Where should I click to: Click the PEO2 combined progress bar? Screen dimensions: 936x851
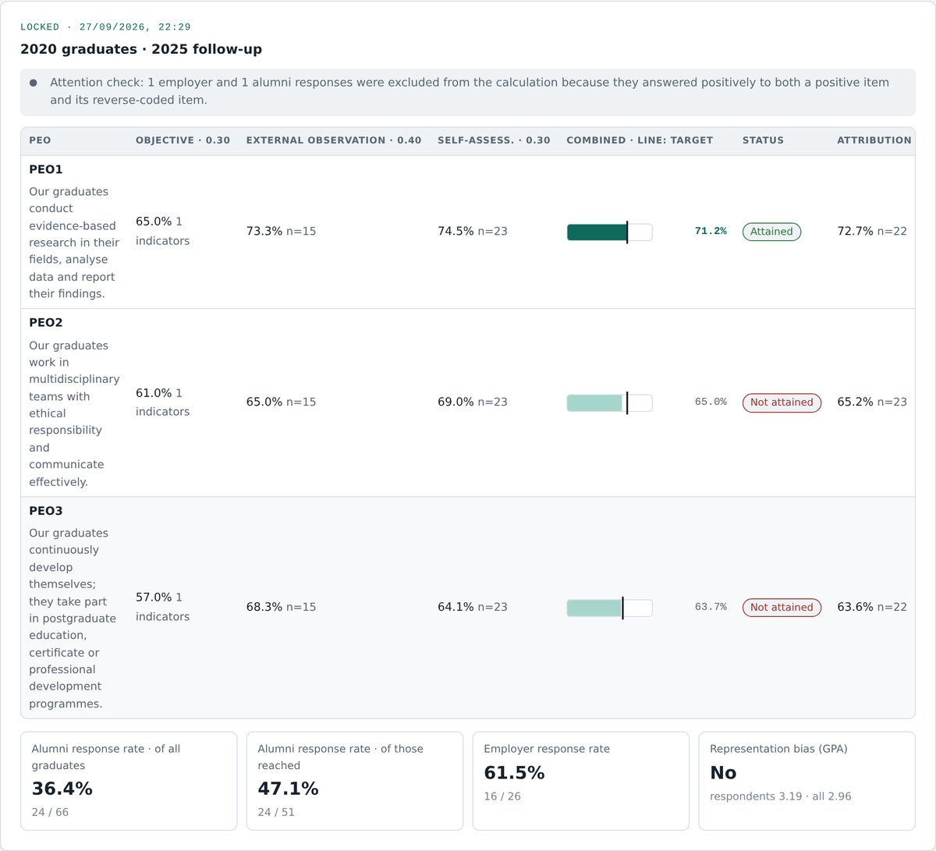click(x=609, y=402)
